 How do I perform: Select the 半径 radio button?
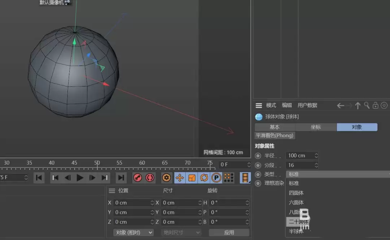click(x=257, y=156)
